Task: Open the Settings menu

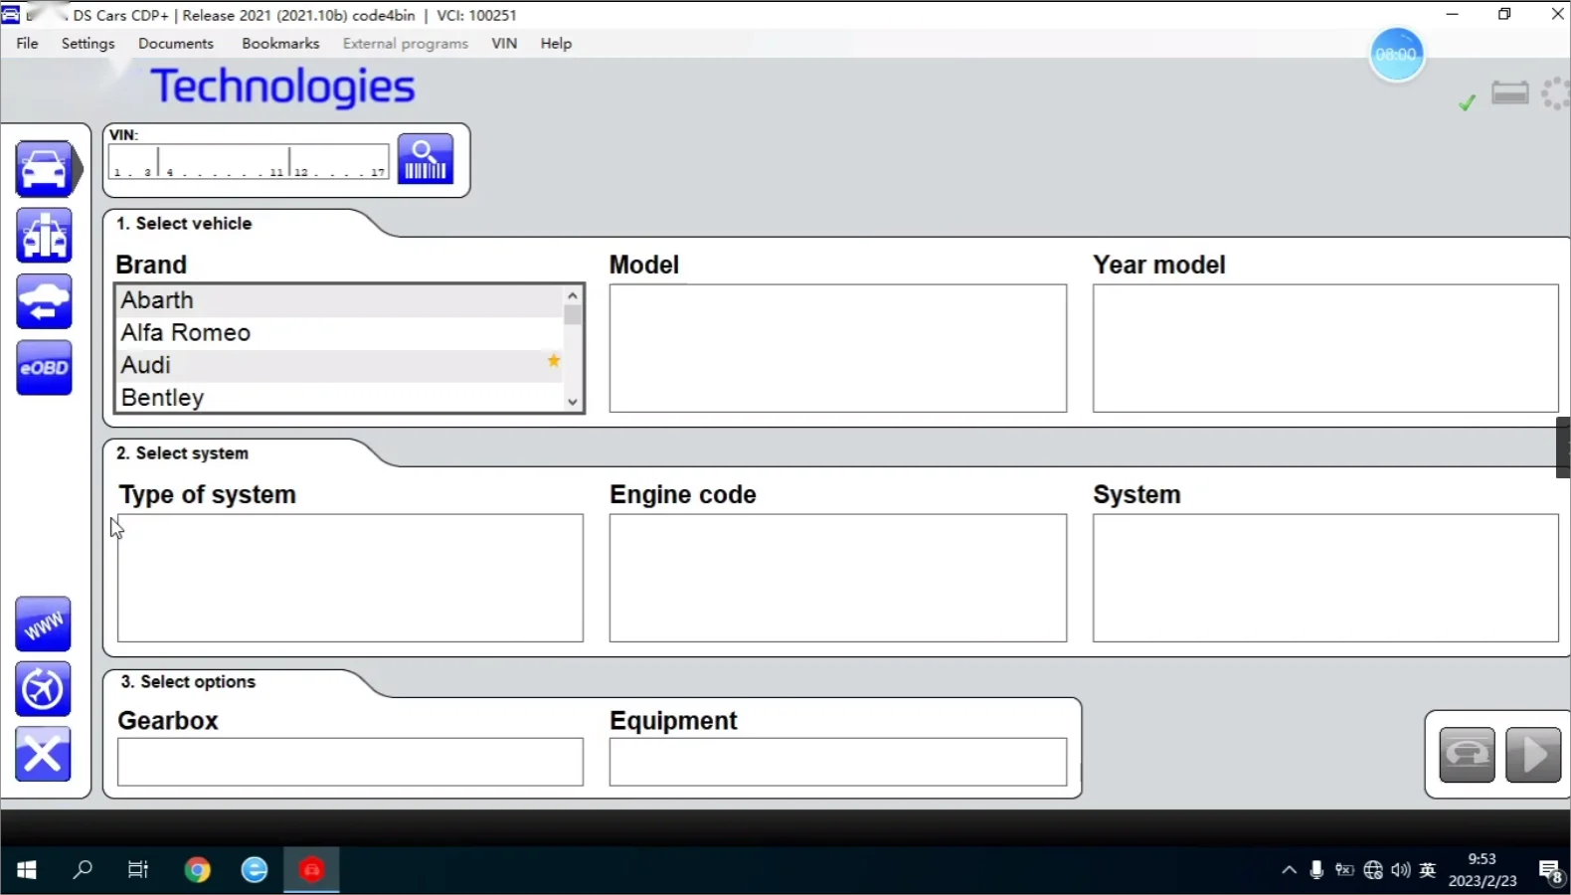Action: (88, 44)
